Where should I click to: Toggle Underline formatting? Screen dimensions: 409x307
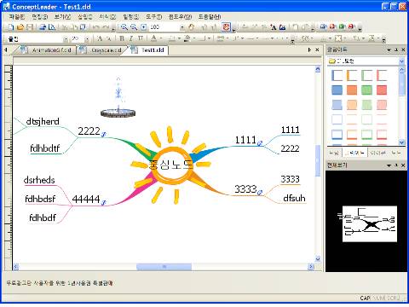click(x=141, y=38)
